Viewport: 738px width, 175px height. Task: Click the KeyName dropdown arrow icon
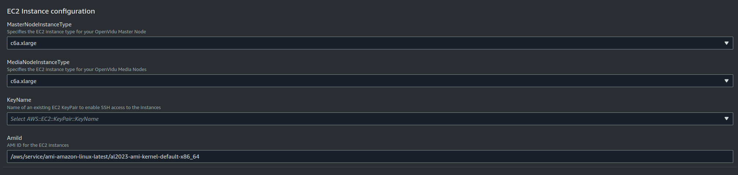pyautogui.click(x=726, y=119)
